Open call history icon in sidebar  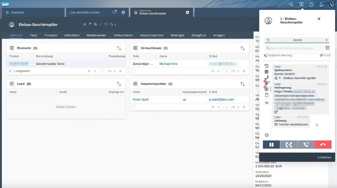click(267, 66)
